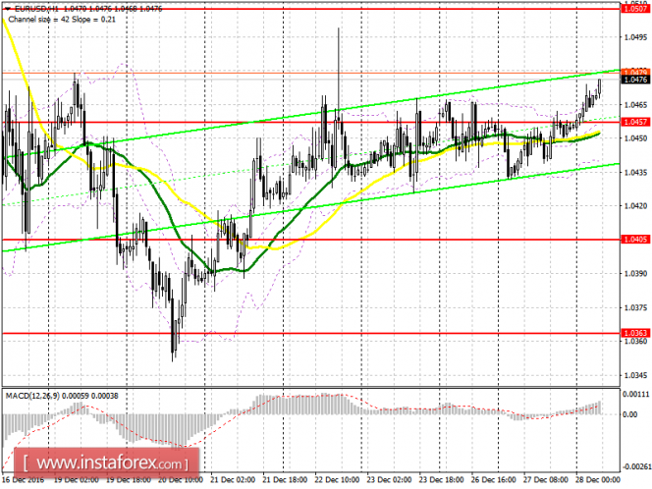
Task: Click the 28 Dec 00:00 time axis label
Action: click(598, 479)
